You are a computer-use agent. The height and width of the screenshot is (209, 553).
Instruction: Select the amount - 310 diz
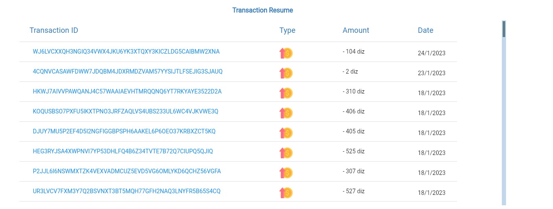pyautogui.click(x=353, y=91)
